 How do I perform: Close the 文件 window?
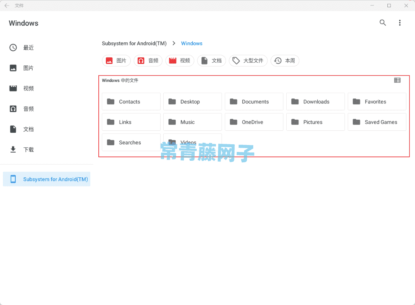(406, 5)
